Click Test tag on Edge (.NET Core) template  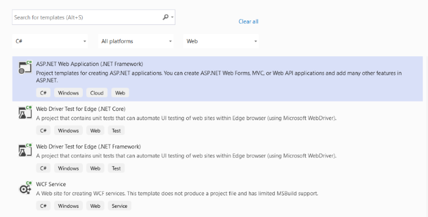[x=116, y=130]
